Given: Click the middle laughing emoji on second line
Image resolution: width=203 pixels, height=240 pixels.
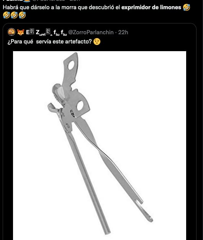Looking at the screenshot, I should coord(14,15).
